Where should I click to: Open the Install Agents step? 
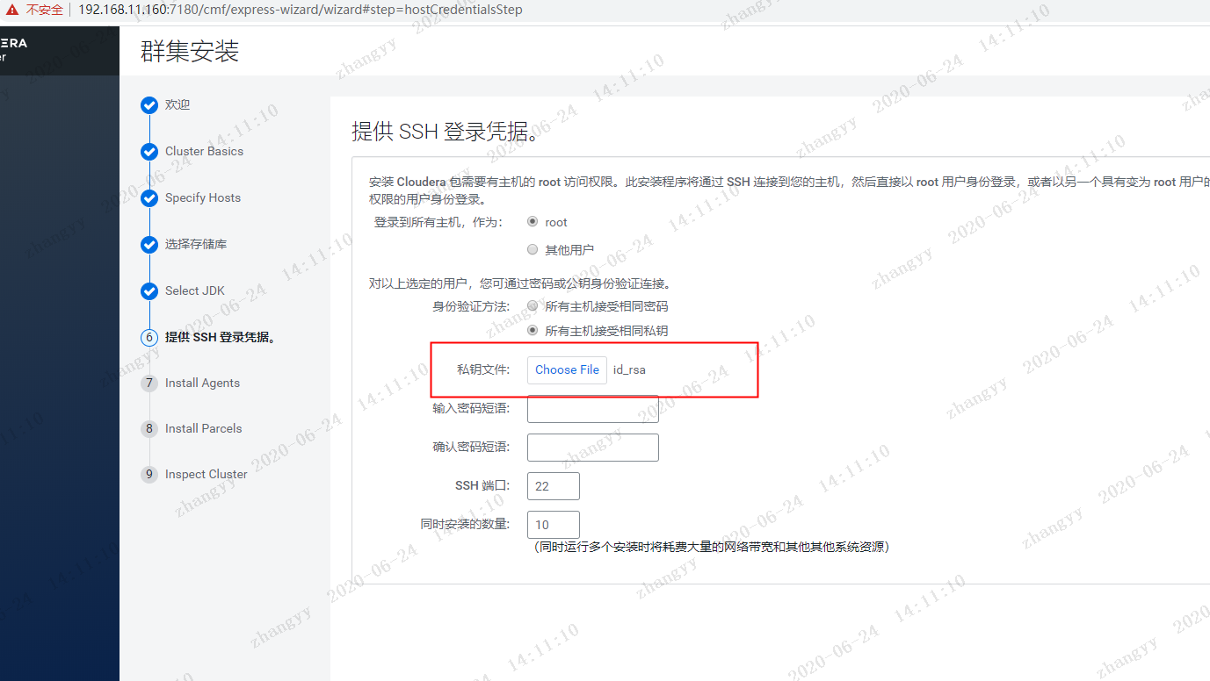pyautogui.click(x=202, y=384)
